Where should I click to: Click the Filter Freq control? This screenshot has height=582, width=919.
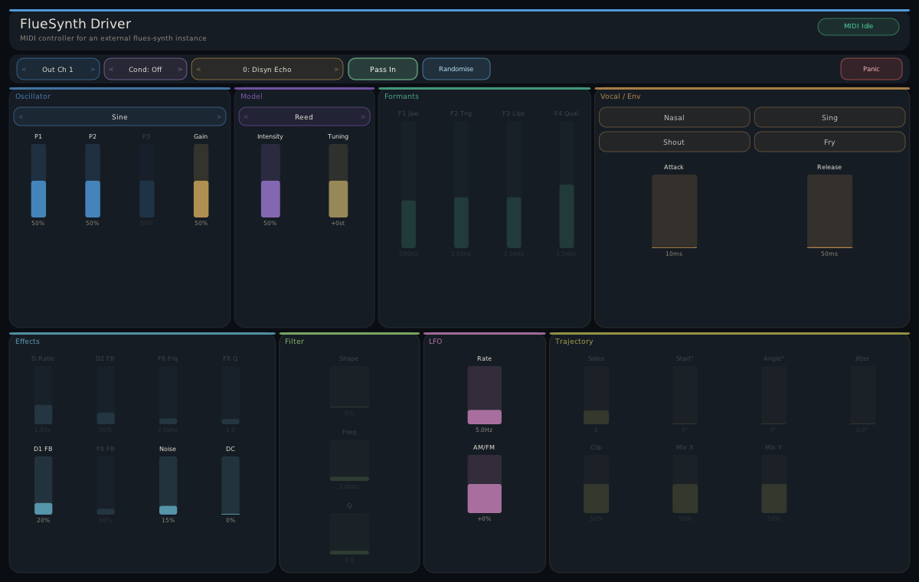pyautogui.click(x=349, y=460)
